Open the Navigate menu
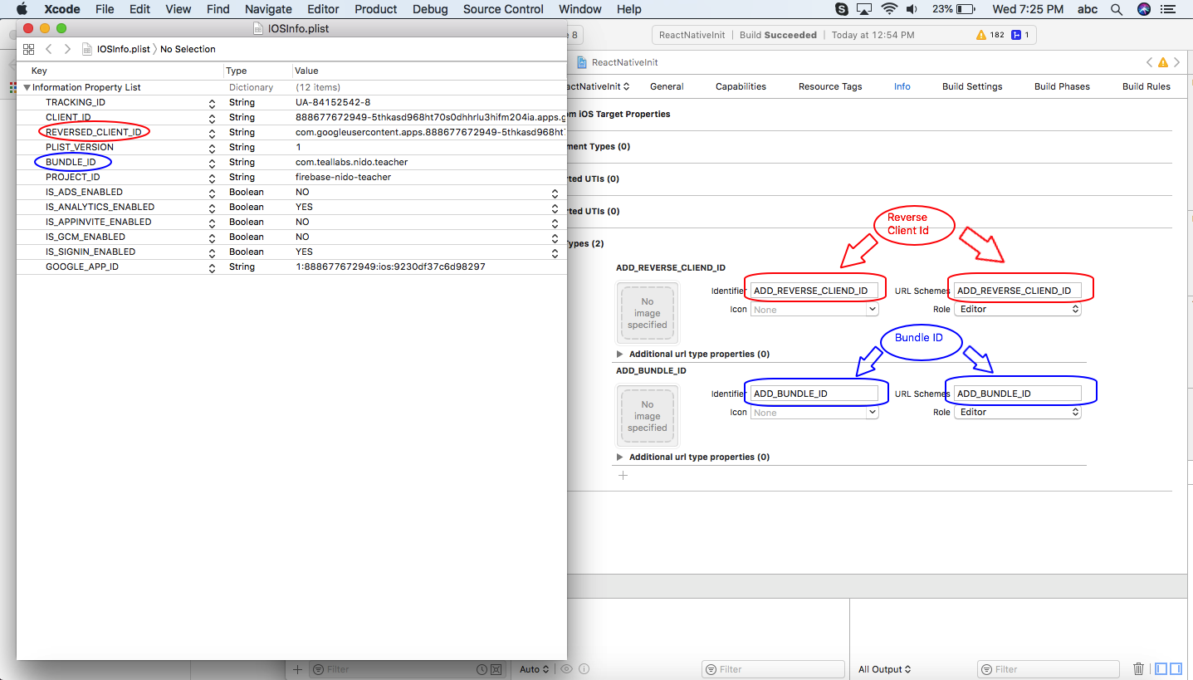The image size is (1193, 680). [x=268, y=9]
